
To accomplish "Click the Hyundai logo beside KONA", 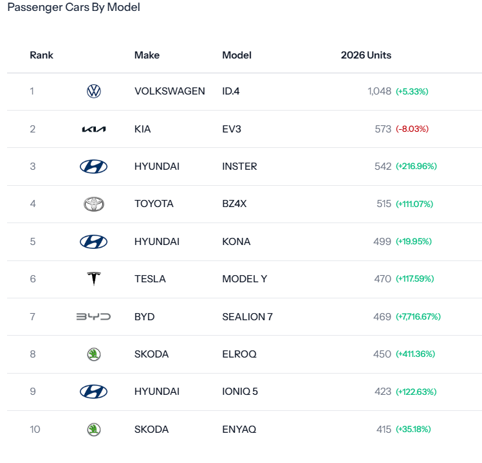I will 93,242.
